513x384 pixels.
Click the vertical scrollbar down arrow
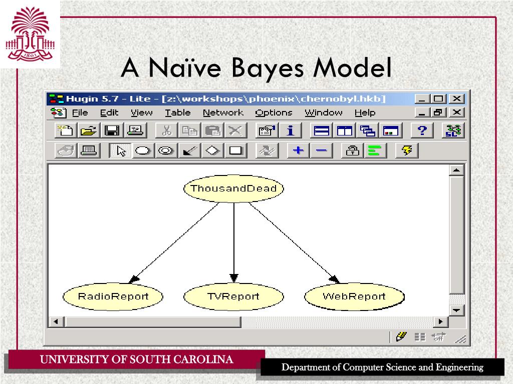(457, 310)
